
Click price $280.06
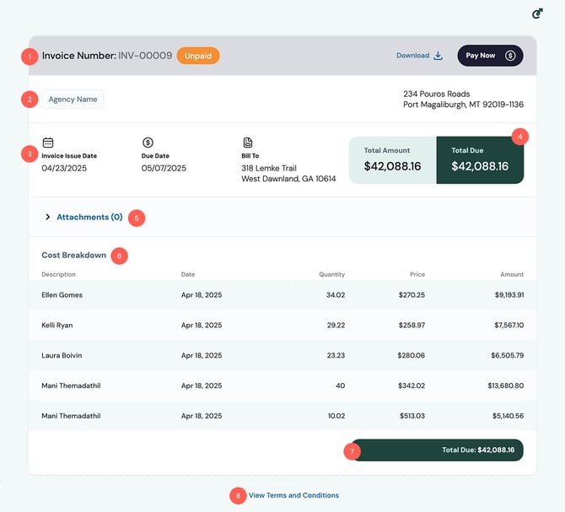(412, 355)
